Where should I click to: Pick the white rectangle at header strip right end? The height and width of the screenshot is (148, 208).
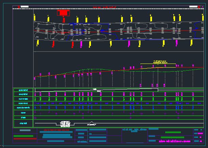pyautogui.click(x=193, y=7)
